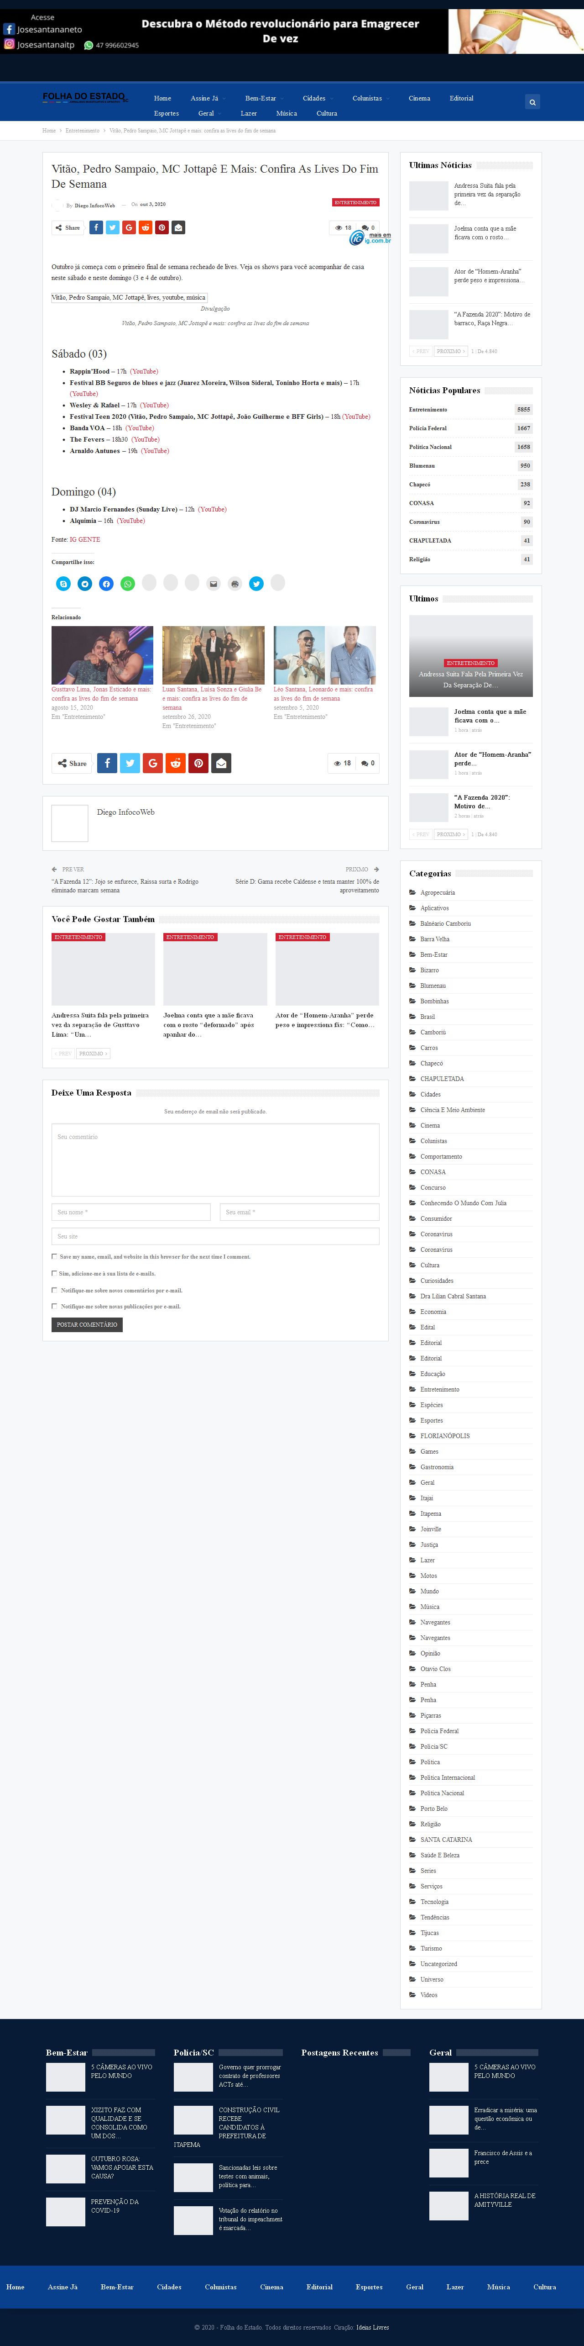Open the 'Colunistas' dropdown menu
Image resolution: width=584 pixels, height=2346 pixels.
pos(369,98)
